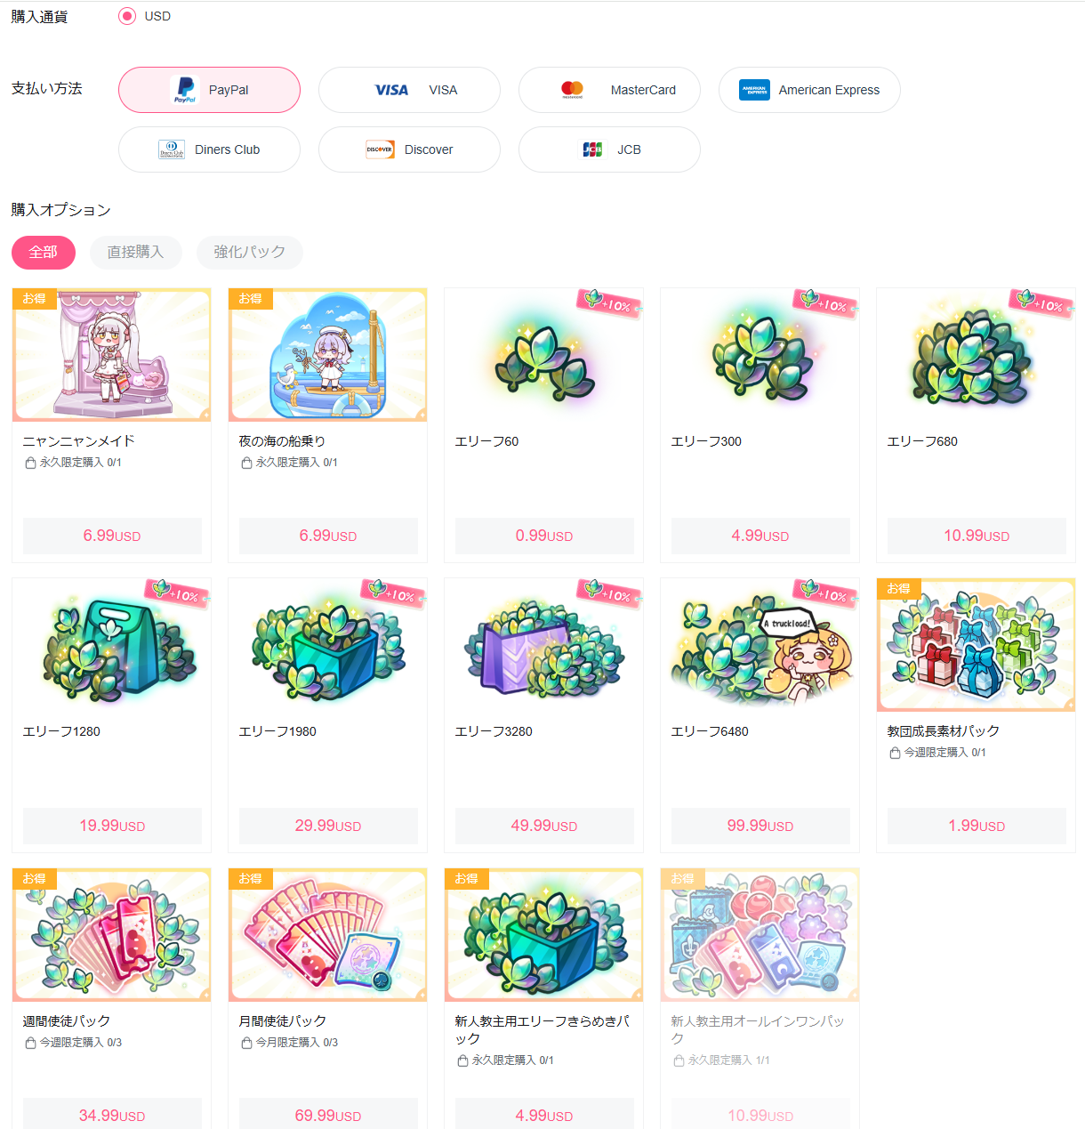Select the Diners Club payment option
Viewport: 1085px width, 1129px height.
(209, 149)
